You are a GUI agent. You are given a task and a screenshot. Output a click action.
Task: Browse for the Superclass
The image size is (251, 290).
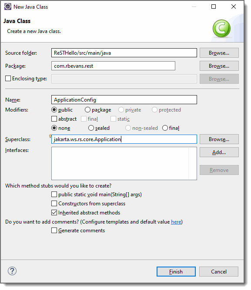coord(219,139)
